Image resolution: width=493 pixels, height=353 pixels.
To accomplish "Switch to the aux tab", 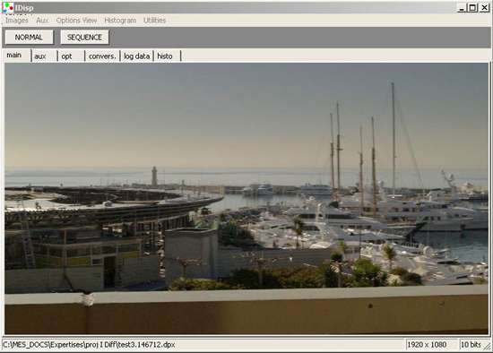I will pyautogui.click(x=44, y=56).
